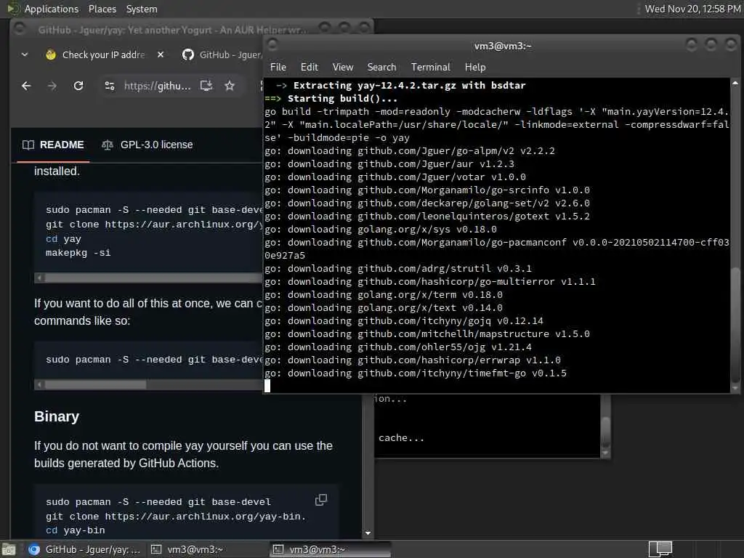This screenshot has height=558, width=744.
Task: Click horizontal scrollbar under second code block
Action: (95, 384)
